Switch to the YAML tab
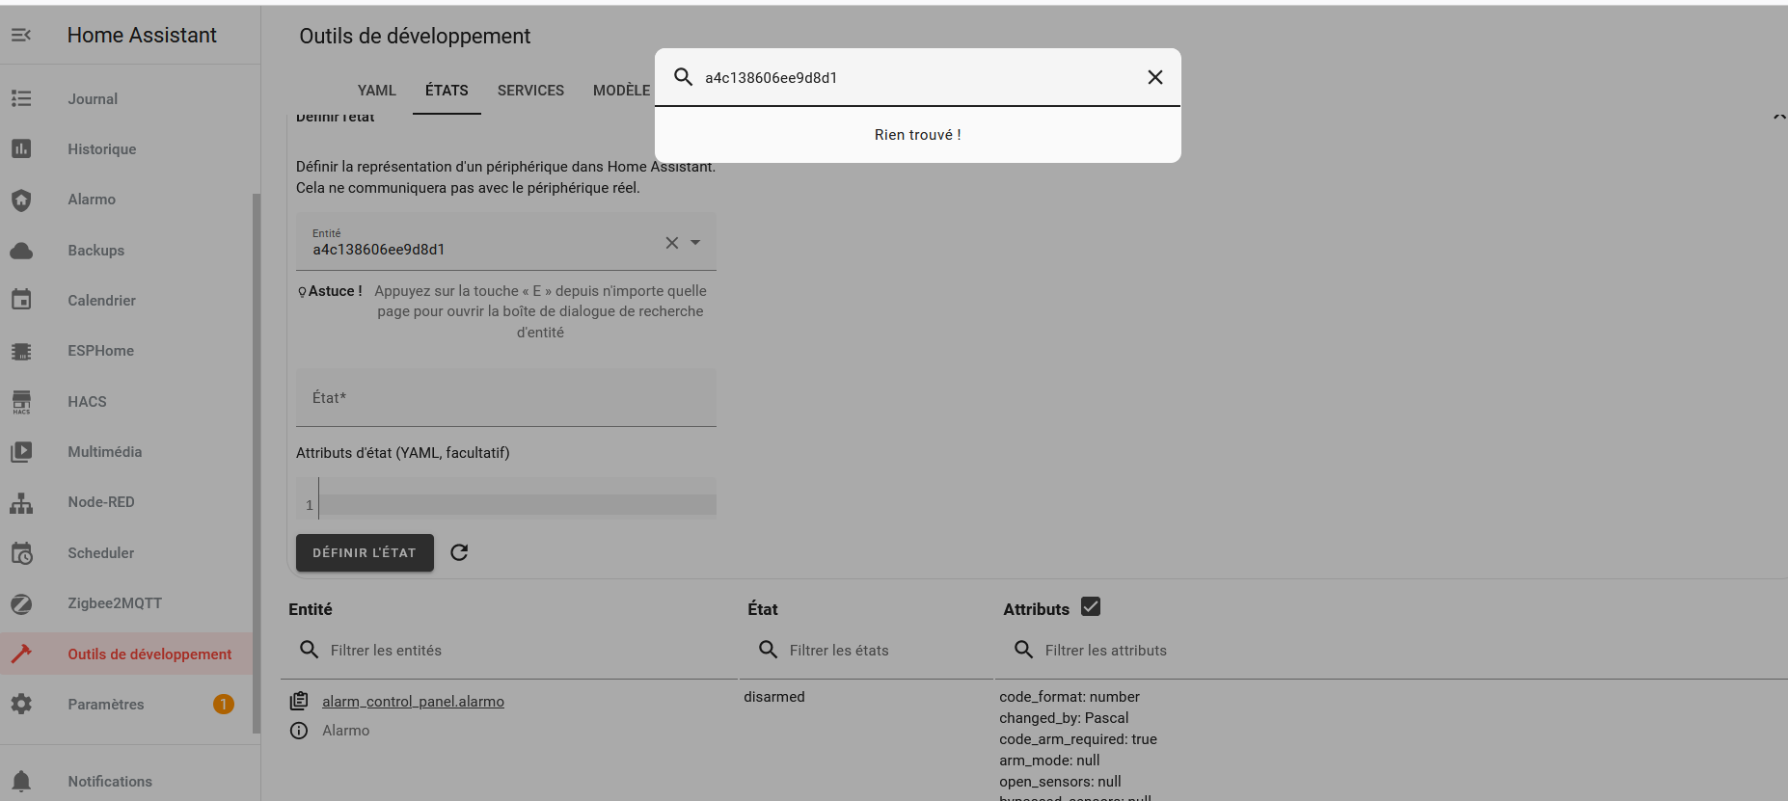 [376, 91]
